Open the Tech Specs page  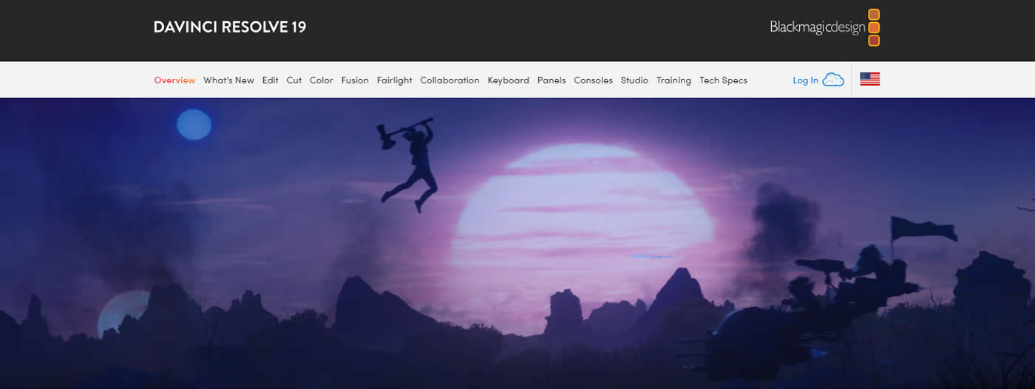click(723, 80)
